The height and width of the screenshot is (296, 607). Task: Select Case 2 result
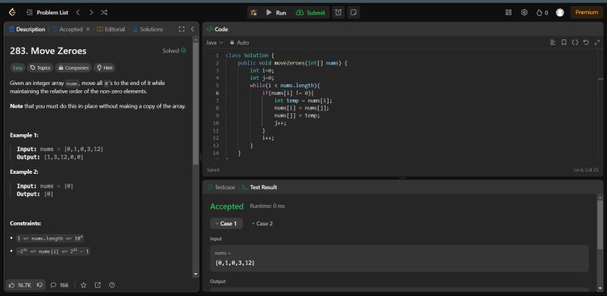[263, 224]
